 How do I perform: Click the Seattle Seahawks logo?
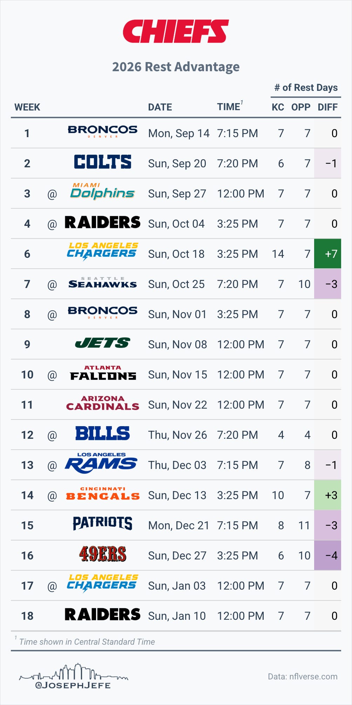point(102,283)
